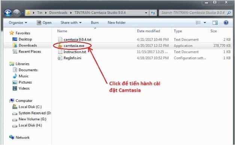Click the Music note icon

click(x=15, y=76)
